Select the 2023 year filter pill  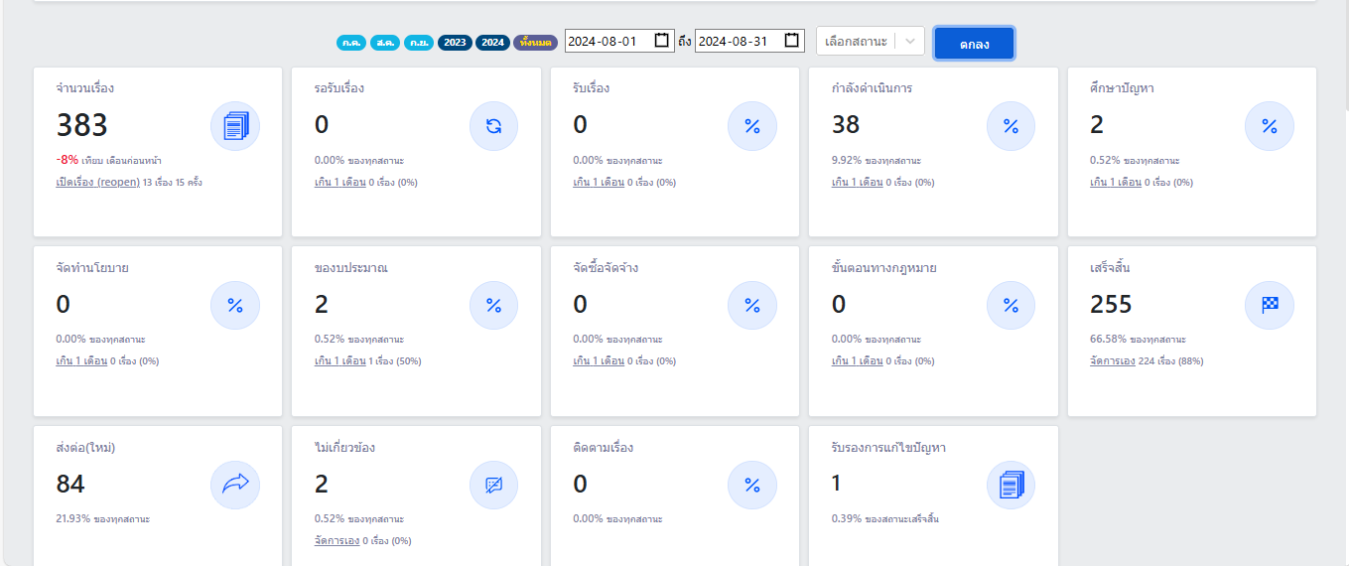click(456, 43)
